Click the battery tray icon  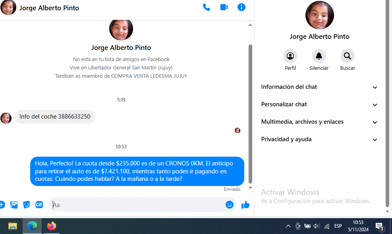307,226
